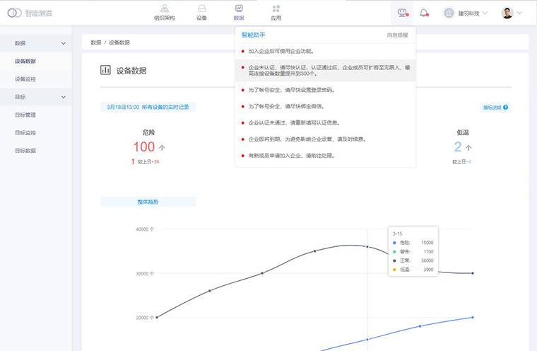Click the 整体趋势 chart label
This screenshot has width=537, height=351.
click(x=148, y=202)
